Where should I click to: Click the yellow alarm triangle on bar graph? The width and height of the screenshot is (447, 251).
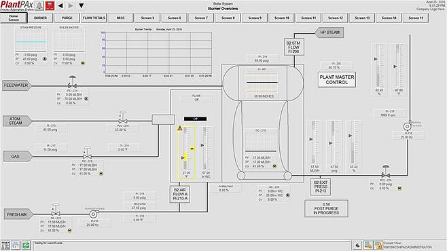(x=180, y=128)
